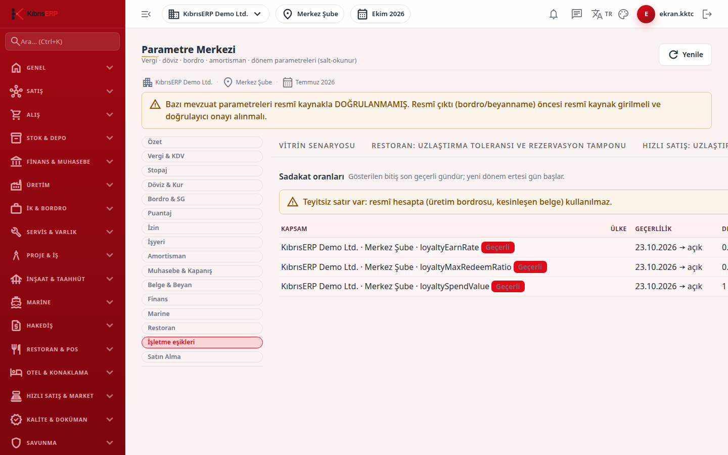This screenshot has height=455, width=728.
Task: Open the Genel home icon in sidebar
Action: [16, 68]
